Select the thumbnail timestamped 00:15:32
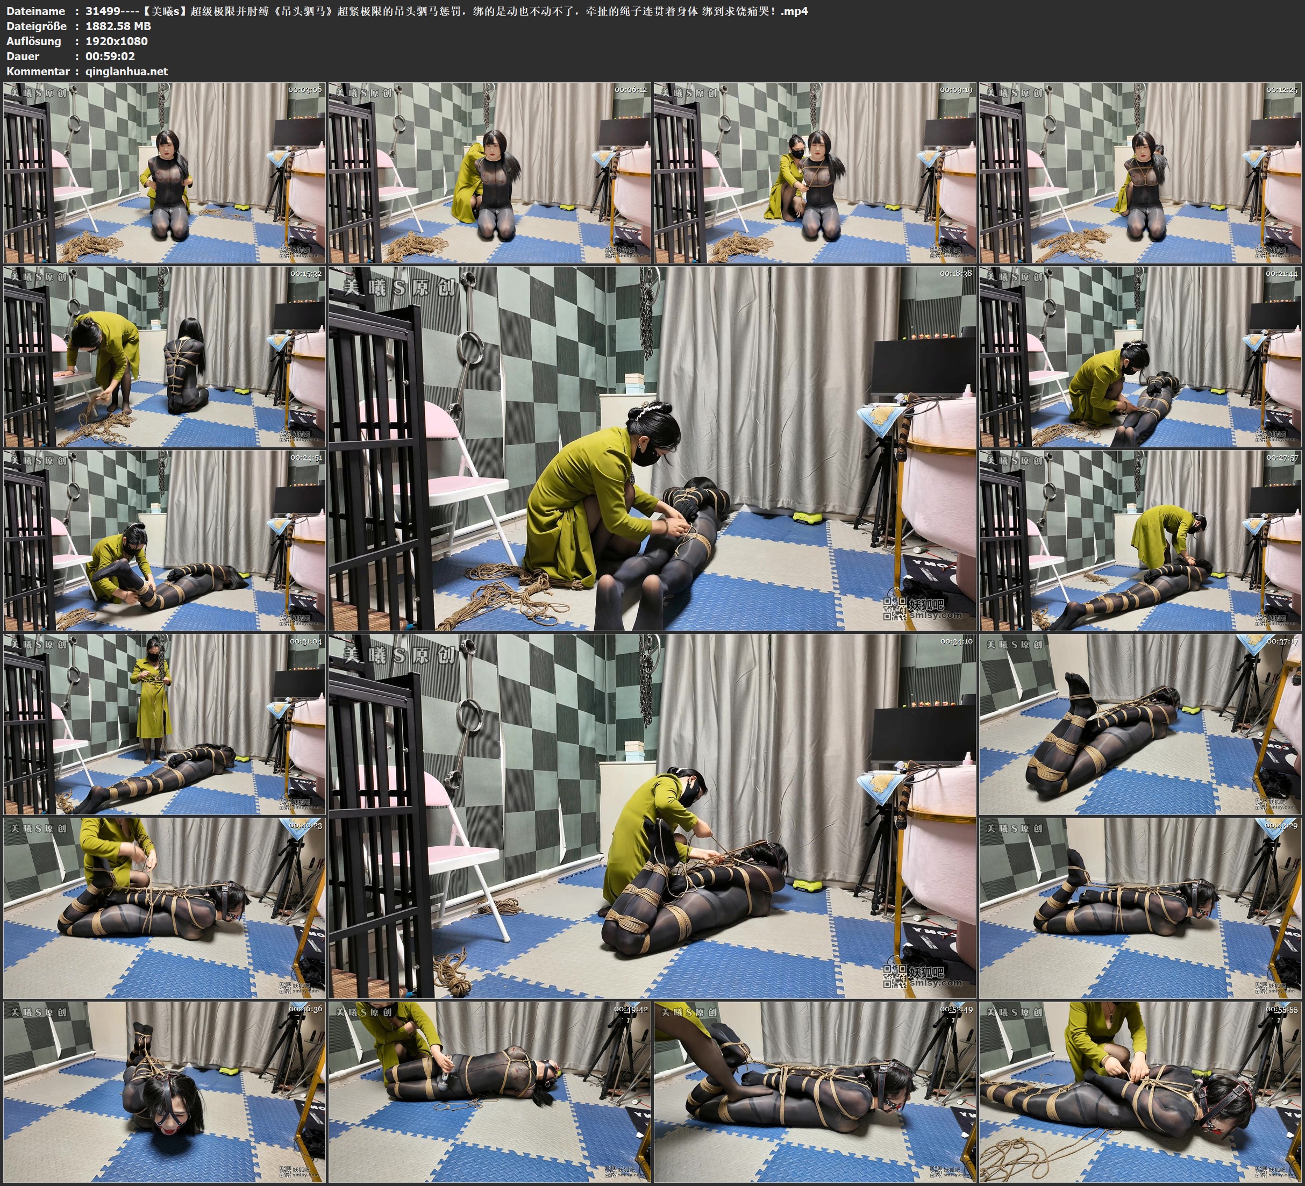1305x1186 pixels. [x=165, y=356]
